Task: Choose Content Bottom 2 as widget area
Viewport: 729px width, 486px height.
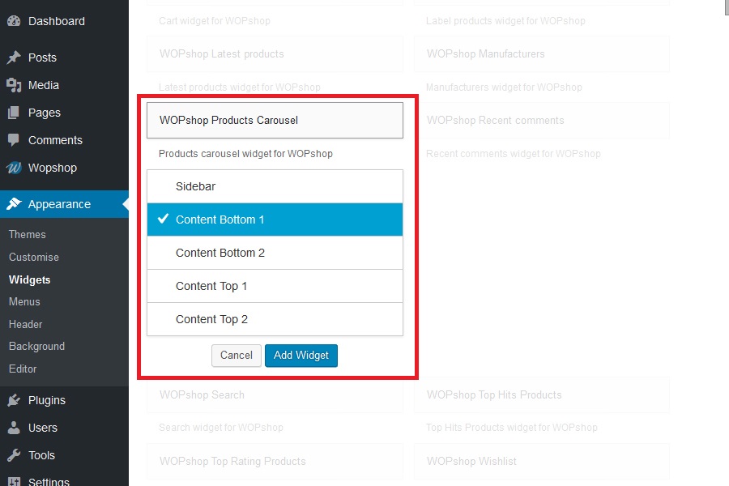Action: click(275, 253)
